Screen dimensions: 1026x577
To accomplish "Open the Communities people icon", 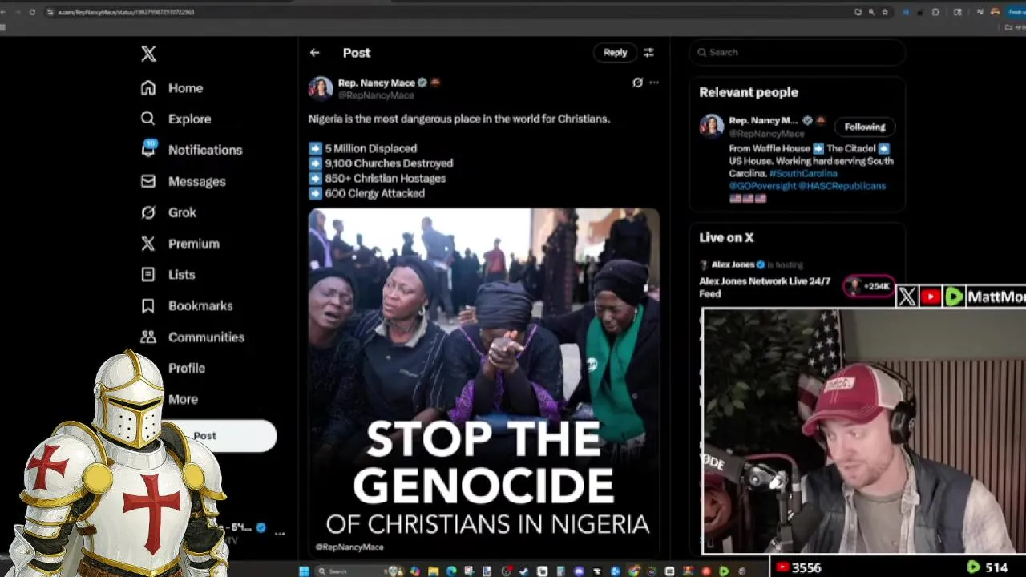I will coord(147,337).
